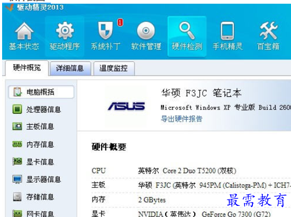
Task: Click the 内存 row label
Action: 98,200
